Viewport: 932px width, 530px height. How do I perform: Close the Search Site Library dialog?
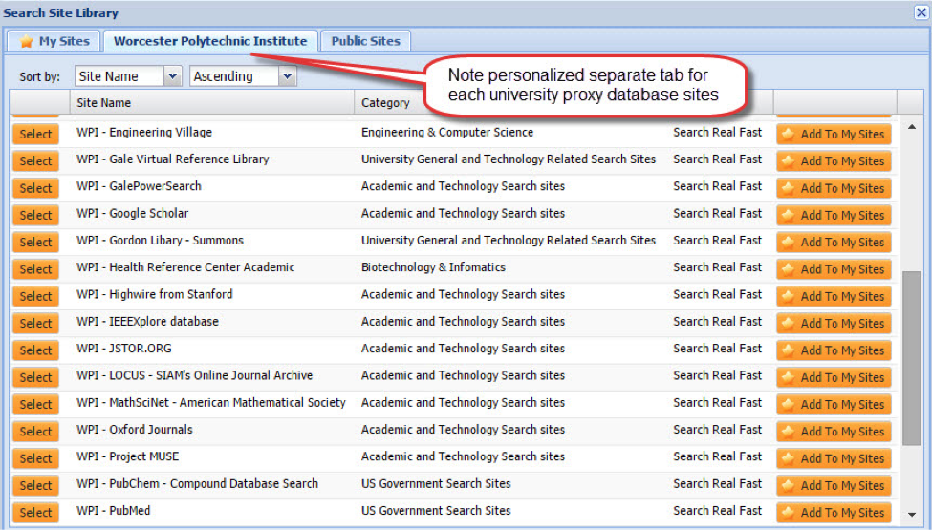click(921, 12)
